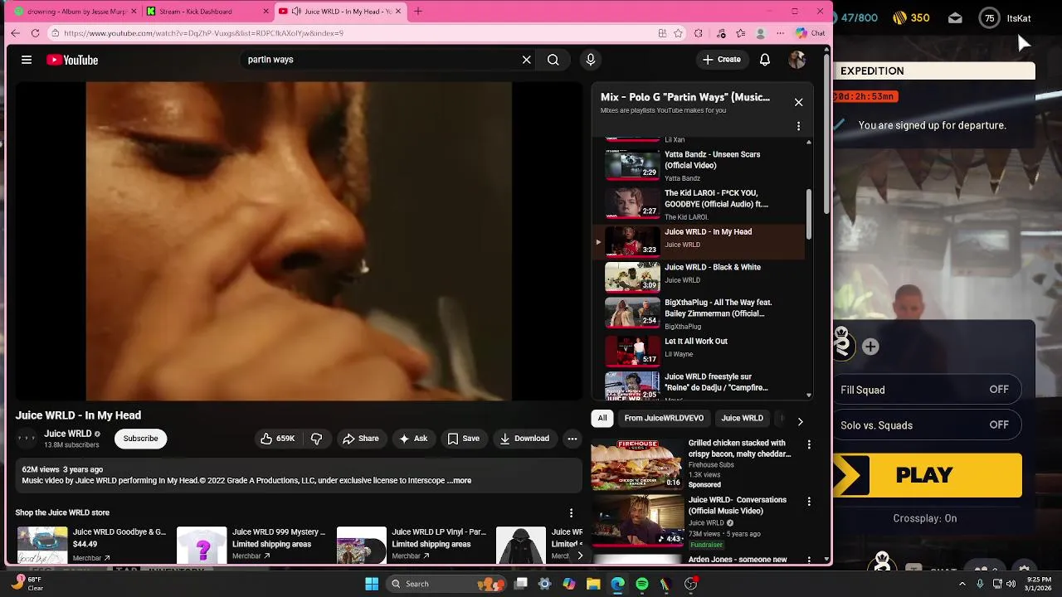The width and height of the screenshot is (1062, 597).
Task: Play 'Juice WRLD - Black & White' from playlist
Action: [699, 276]
